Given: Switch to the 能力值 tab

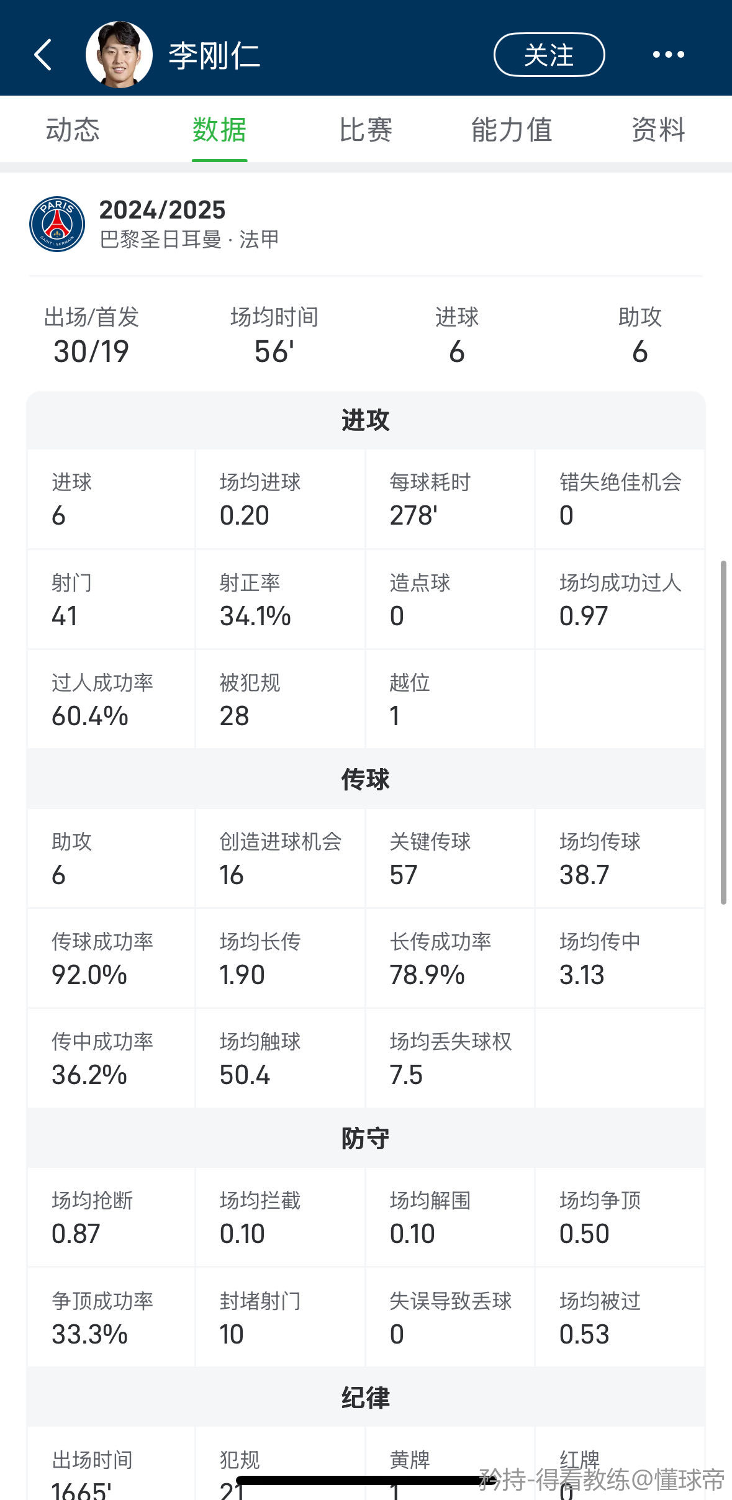Looking at the screenshot, I should click(x=512, y=130).
